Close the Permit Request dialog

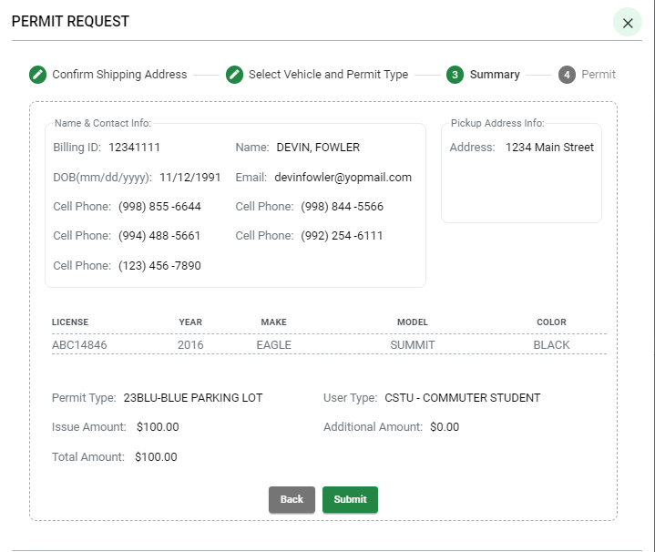628,23
